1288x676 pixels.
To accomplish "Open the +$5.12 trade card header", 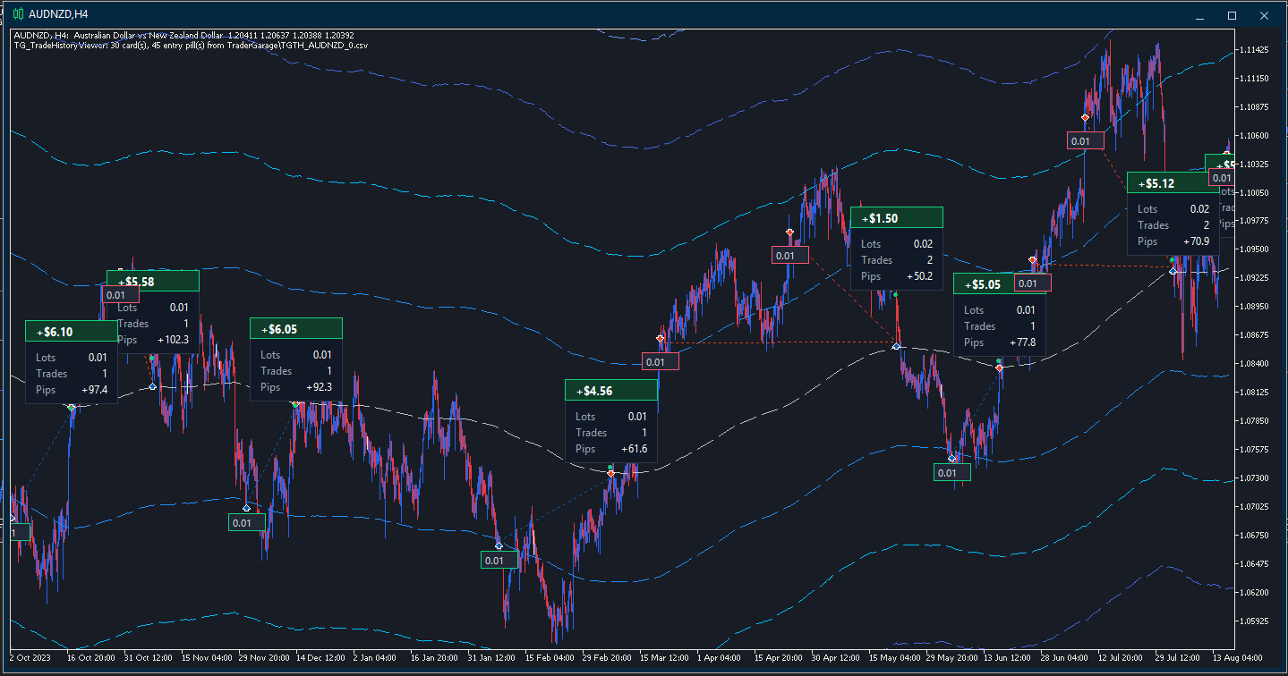I will (1173, 183).
